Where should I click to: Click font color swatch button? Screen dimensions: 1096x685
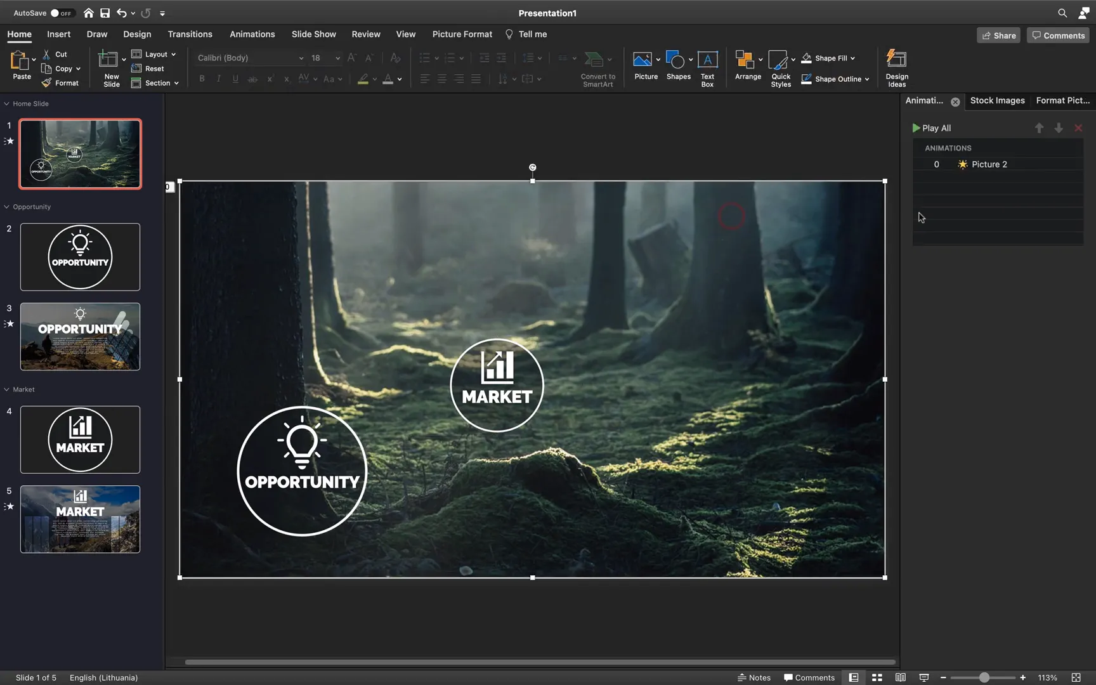388,79
